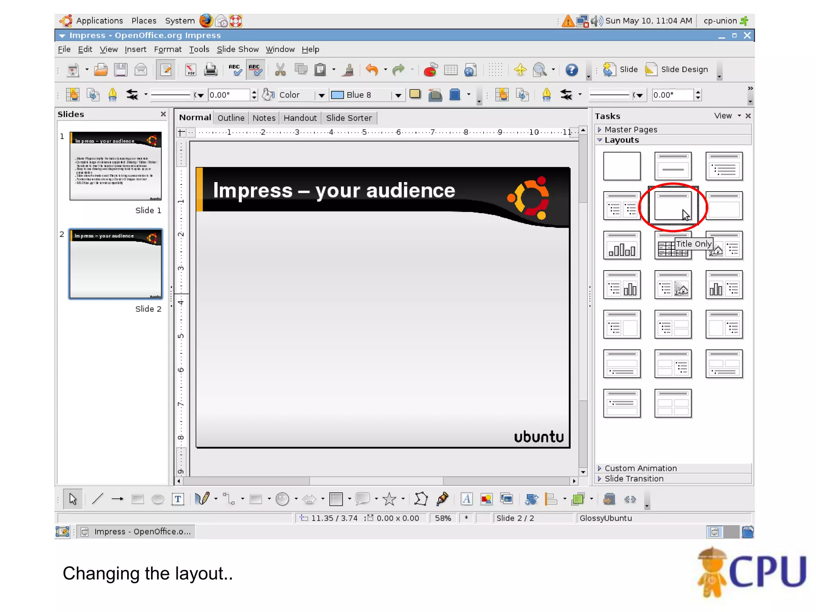
Task: Open the Slide Show menu
Action: point(238,49)
